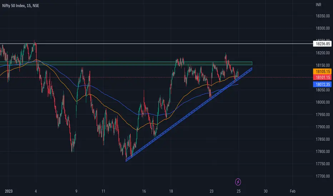Image resolution: width=333 pixels, height=196 pixels.
Task: Click the red 18101.15 price tag
Action: [322, 77]
